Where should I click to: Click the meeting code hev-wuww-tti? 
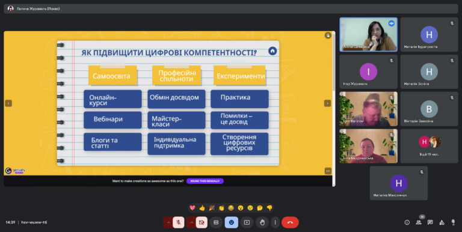click(34, 222)
